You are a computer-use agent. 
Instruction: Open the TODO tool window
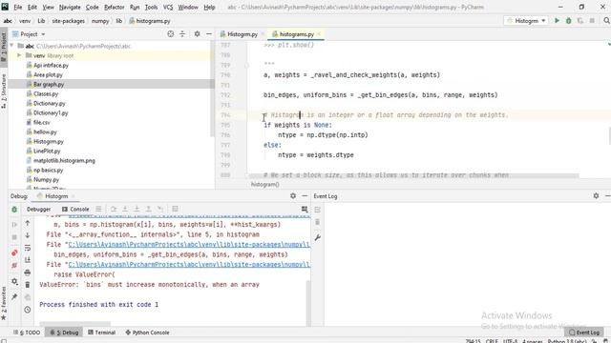pyautogui.click(x=27, y=333)
